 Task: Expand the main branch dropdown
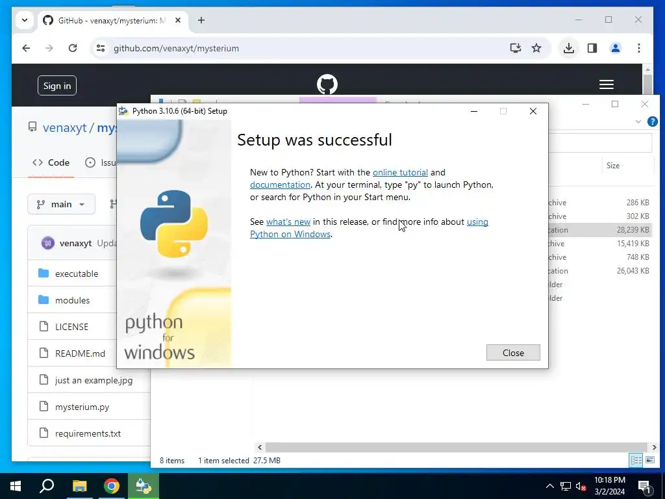coord(62,204)
